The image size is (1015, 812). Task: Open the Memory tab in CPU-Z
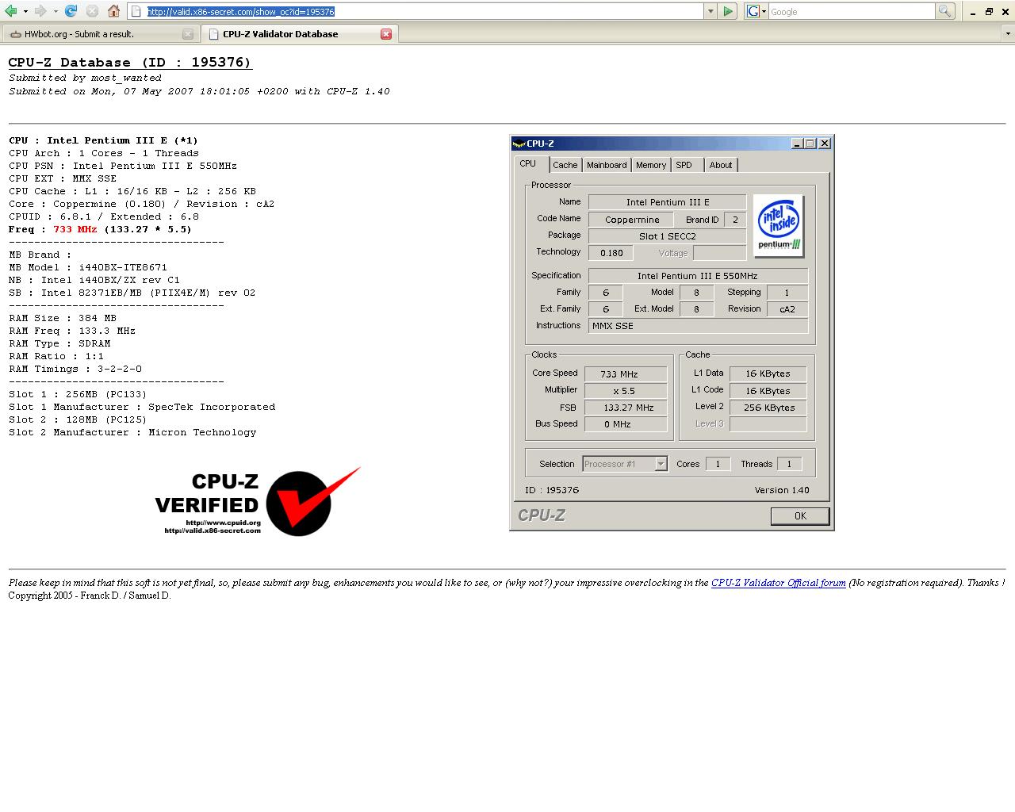pyautogui.click(x=651, y=165)
